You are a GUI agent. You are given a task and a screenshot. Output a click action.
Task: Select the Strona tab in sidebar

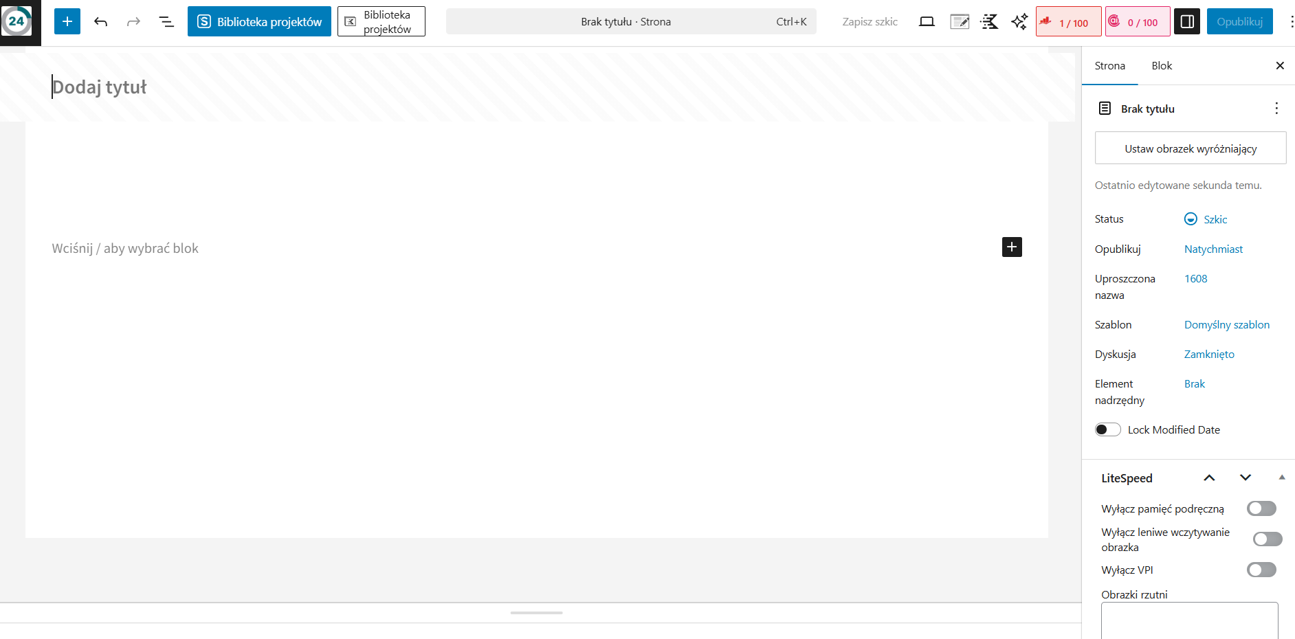[x=1109, y=66]
